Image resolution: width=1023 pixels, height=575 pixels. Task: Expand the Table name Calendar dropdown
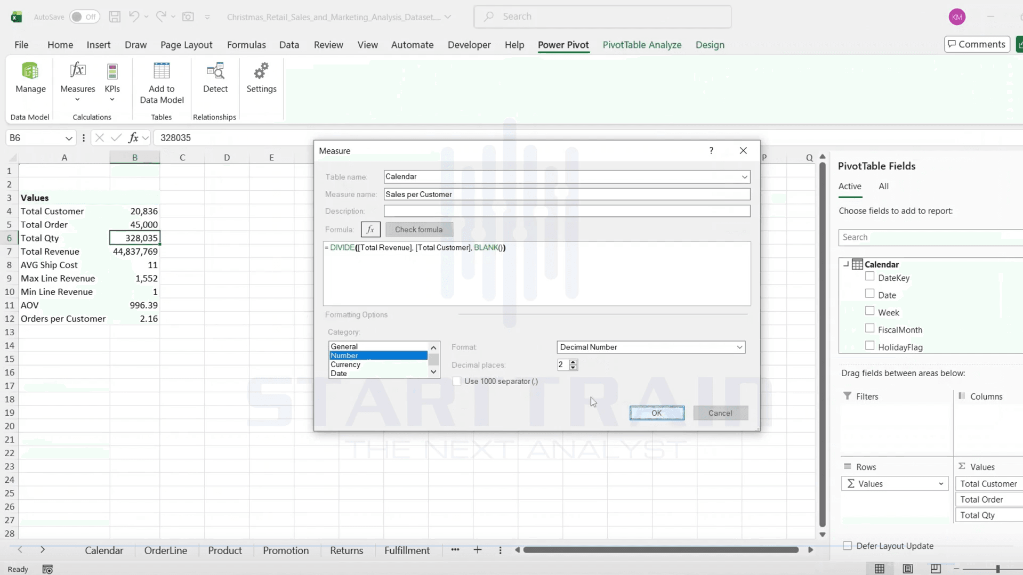point(744,177)
